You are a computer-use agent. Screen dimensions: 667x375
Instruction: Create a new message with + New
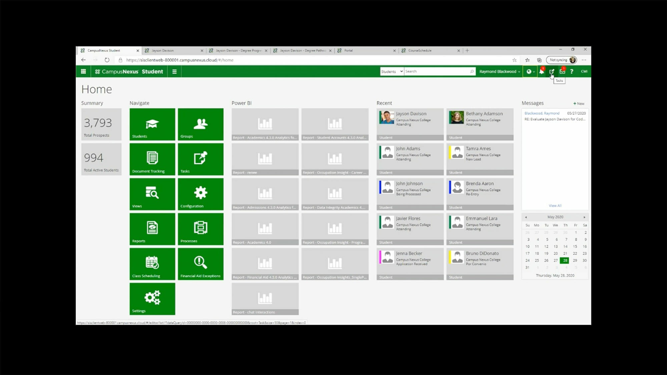point(579,103)
